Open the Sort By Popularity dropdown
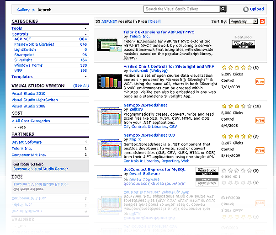 tap(244, 21)
